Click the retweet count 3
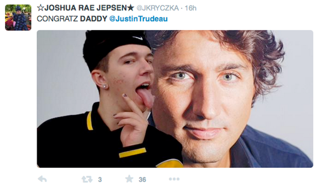 (x=100, y=180)
